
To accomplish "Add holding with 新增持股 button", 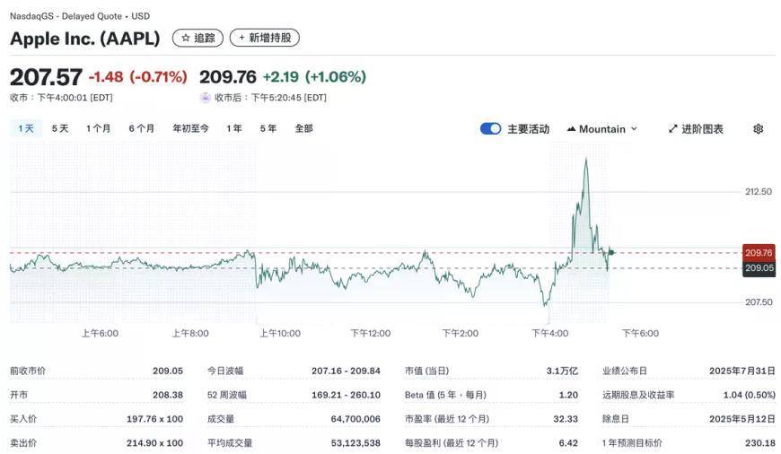I will coord(264,38).
